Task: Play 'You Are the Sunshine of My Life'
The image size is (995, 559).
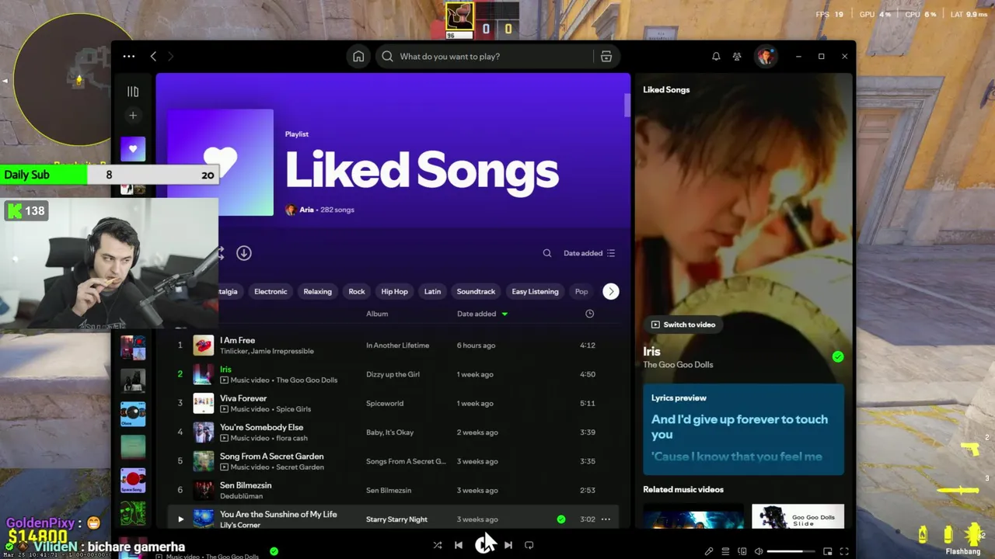Action: [x=180, y=519]
